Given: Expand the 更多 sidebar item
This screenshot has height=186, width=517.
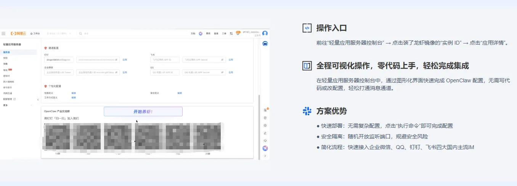Looking at the screenshot, I should coord(18,105).
